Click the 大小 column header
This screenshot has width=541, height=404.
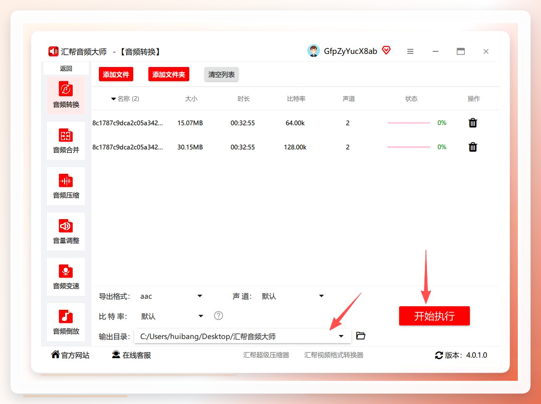click(191, 99)
